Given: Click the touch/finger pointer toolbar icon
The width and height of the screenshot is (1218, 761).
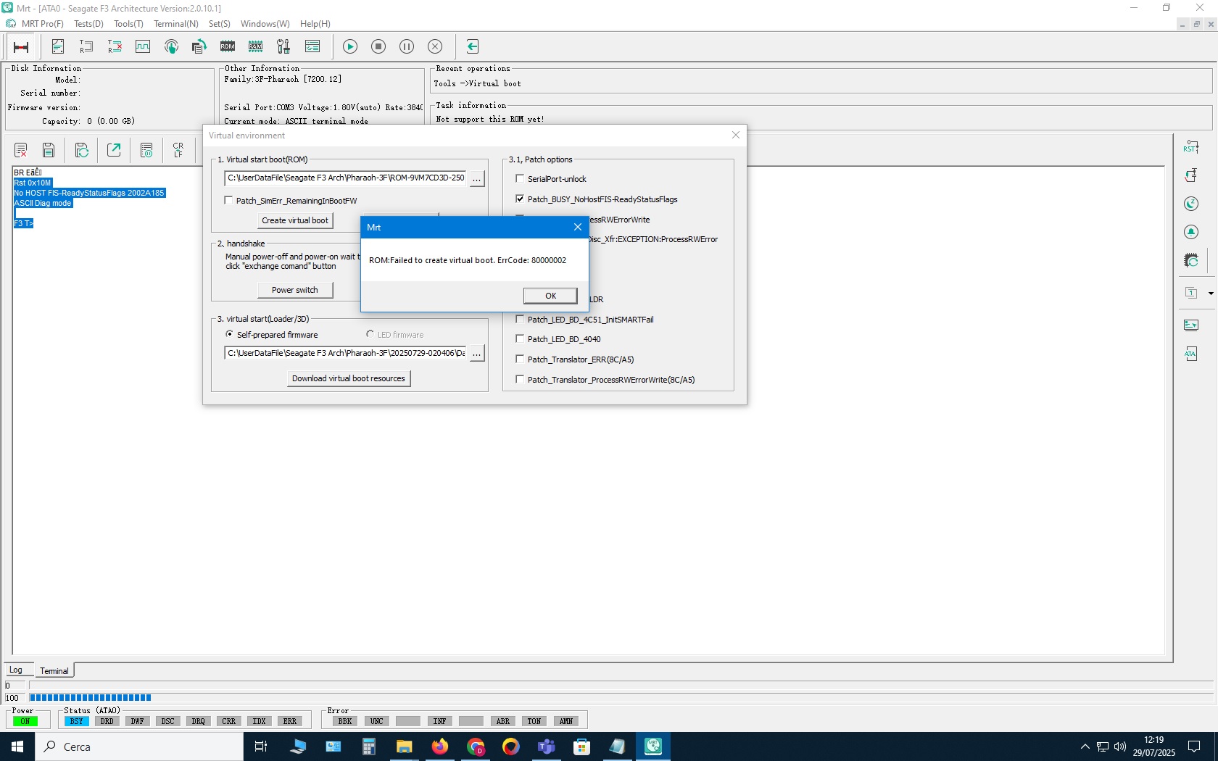Looking at the screenshot, I should 171,46.
